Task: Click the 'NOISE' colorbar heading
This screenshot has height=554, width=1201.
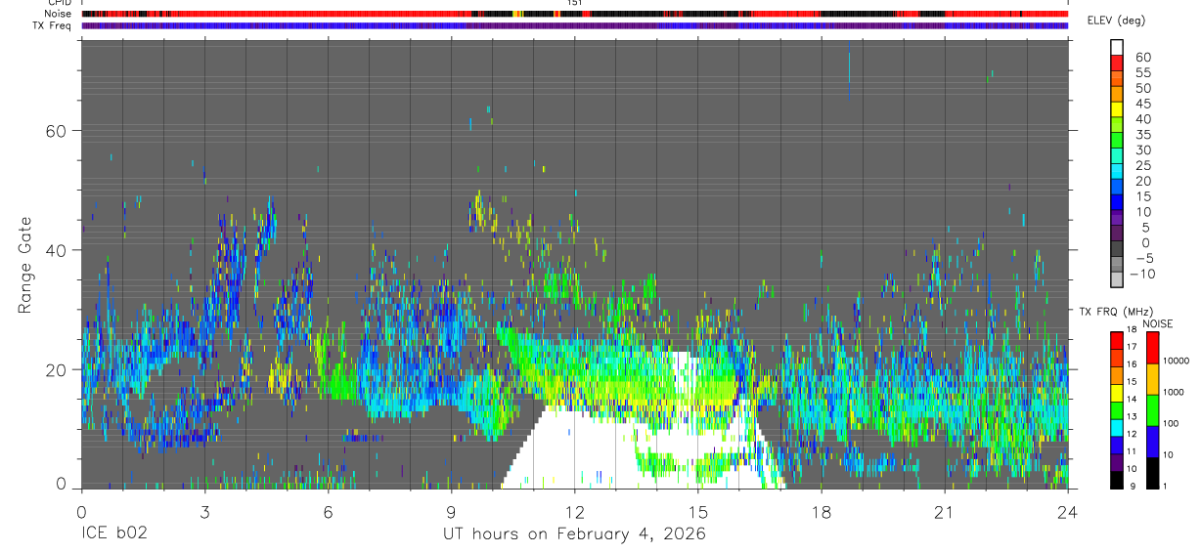Action: (x=1158, y=323)
